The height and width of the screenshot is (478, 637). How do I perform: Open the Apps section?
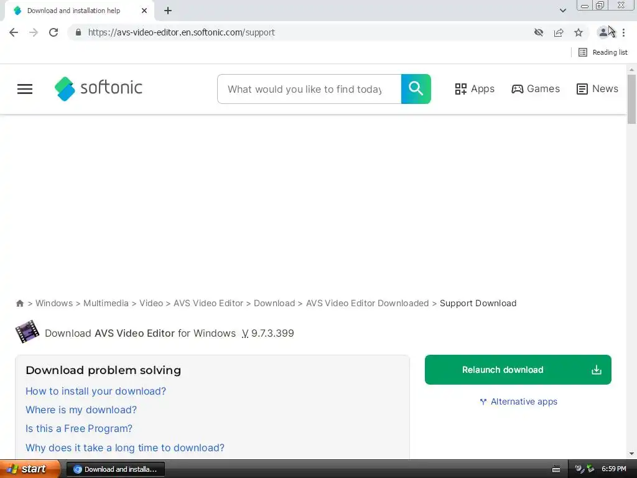(x=475, y=89)
